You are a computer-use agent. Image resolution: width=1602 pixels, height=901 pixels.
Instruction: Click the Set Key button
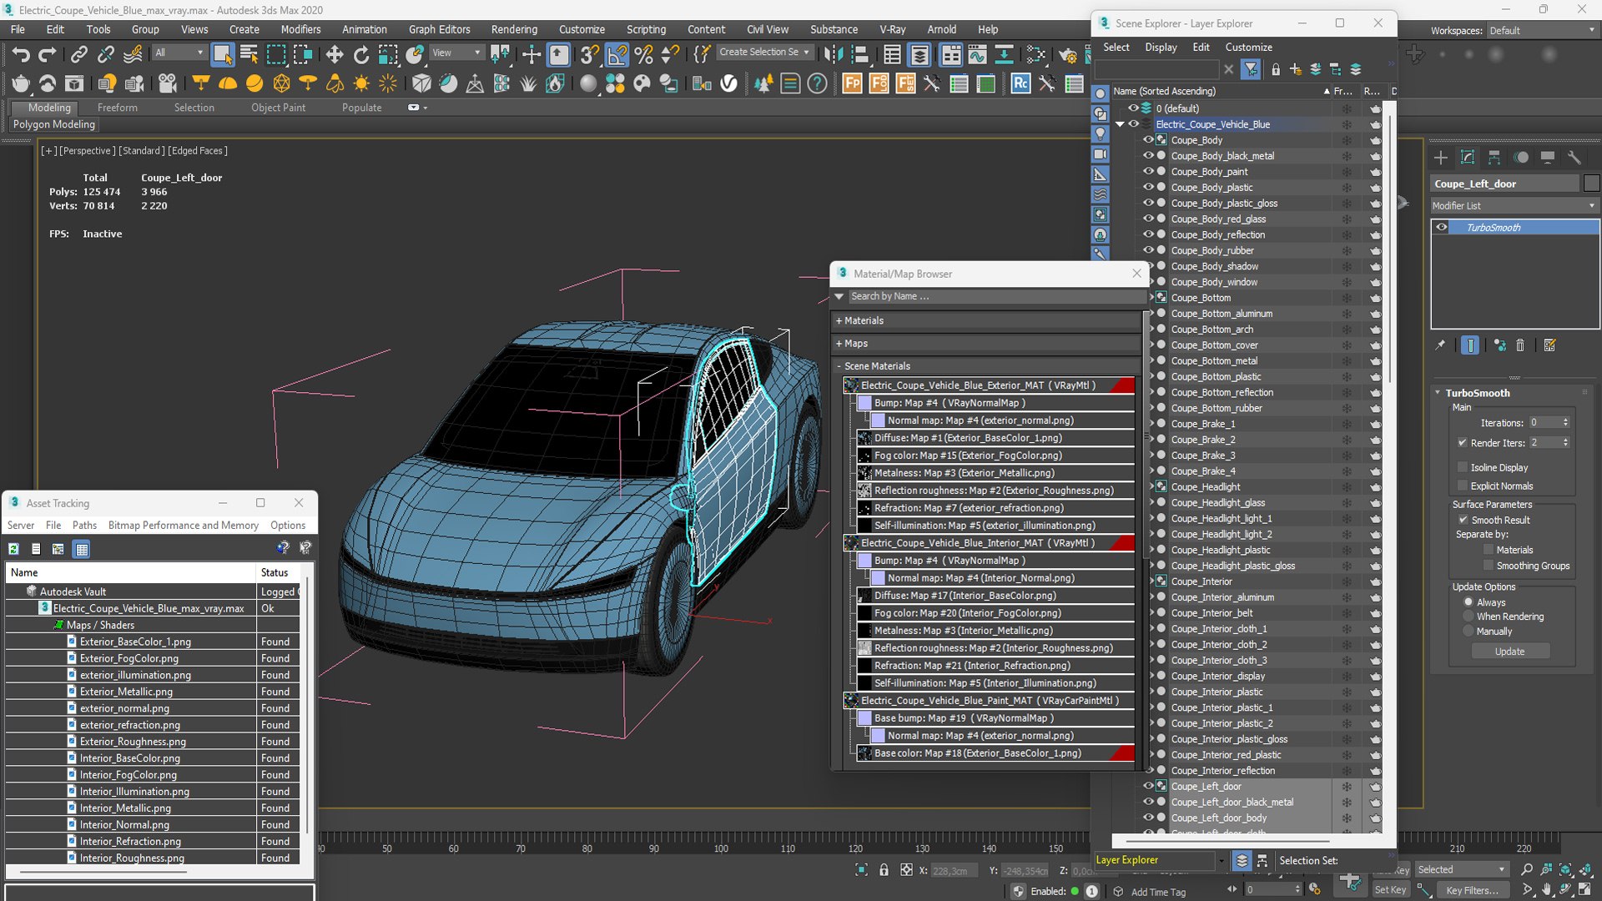[x=1390, y=890]
